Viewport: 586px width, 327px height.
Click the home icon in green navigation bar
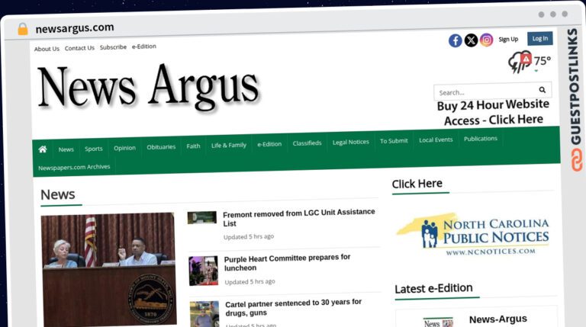click(43, 149)
